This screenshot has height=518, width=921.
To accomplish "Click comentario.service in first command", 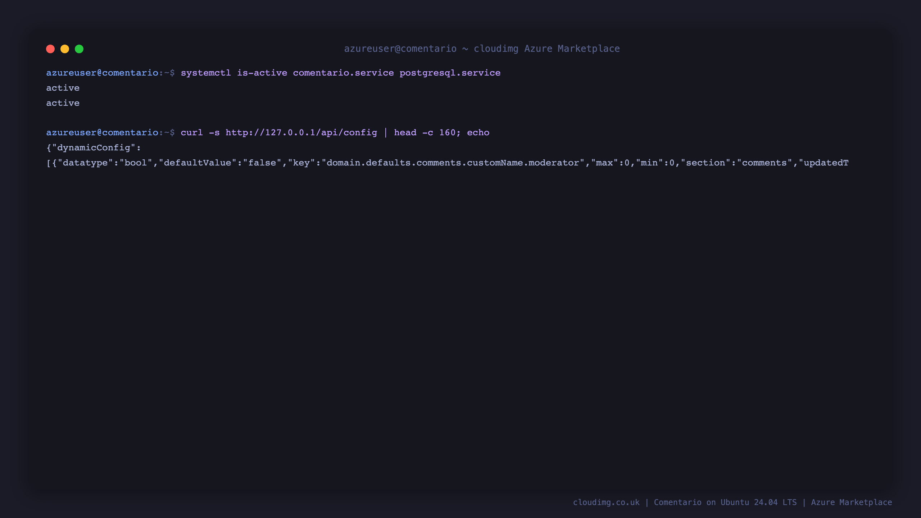I will [x=343, y=73].
